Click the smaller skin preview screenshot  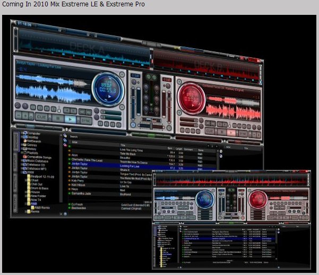tap(234, 218)
